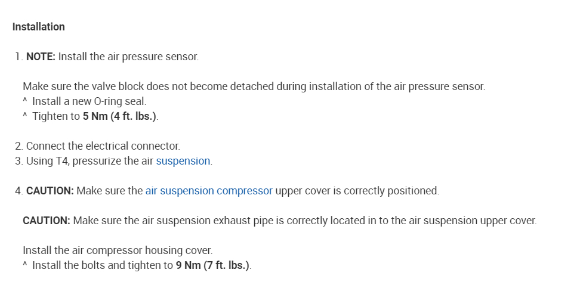The image size is (583, 288).
Task: Open the "air suspension compressor" link
Action: pos(209,191)
